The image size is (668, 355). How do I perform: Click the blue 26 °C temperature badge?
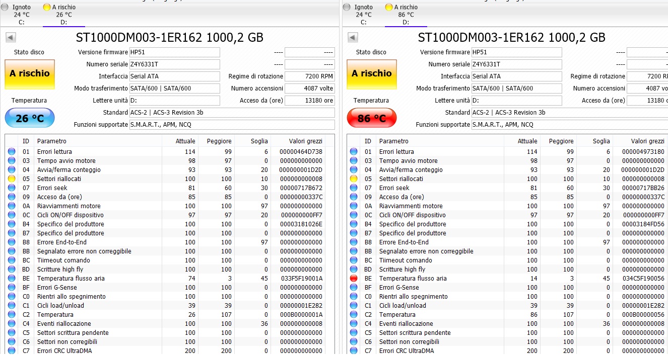click(x=30, y=119)
